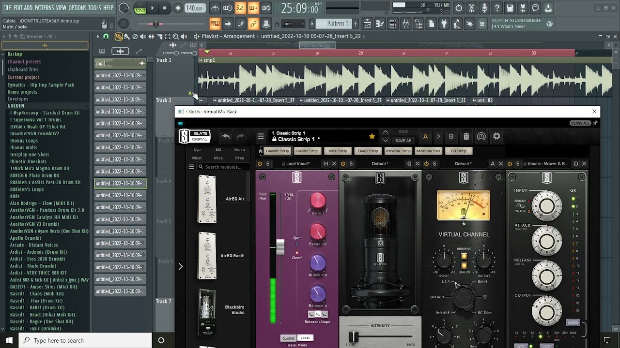Open the mixer view icon
This screenshot has height=348, width=620.
405,24
